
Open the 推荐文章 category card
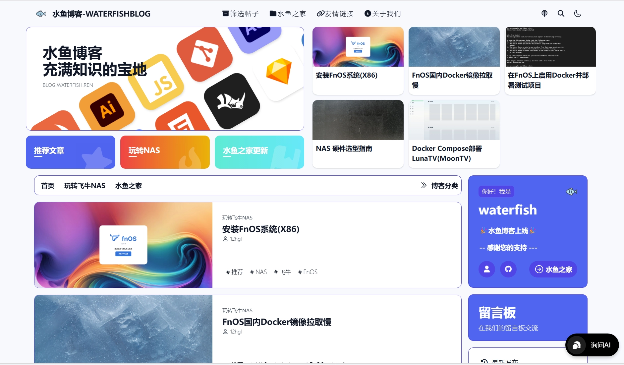71,152
